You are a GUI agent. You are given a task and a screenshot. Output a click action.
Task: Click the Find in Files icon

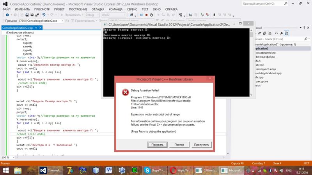[x=131, y=15]
